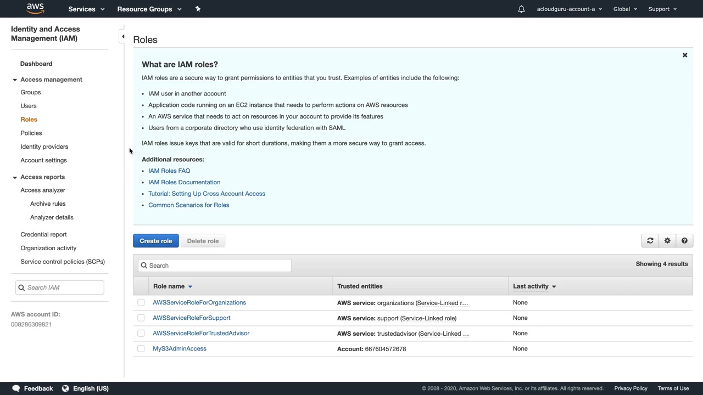Open the Services dropdown menu

(86, 9)
